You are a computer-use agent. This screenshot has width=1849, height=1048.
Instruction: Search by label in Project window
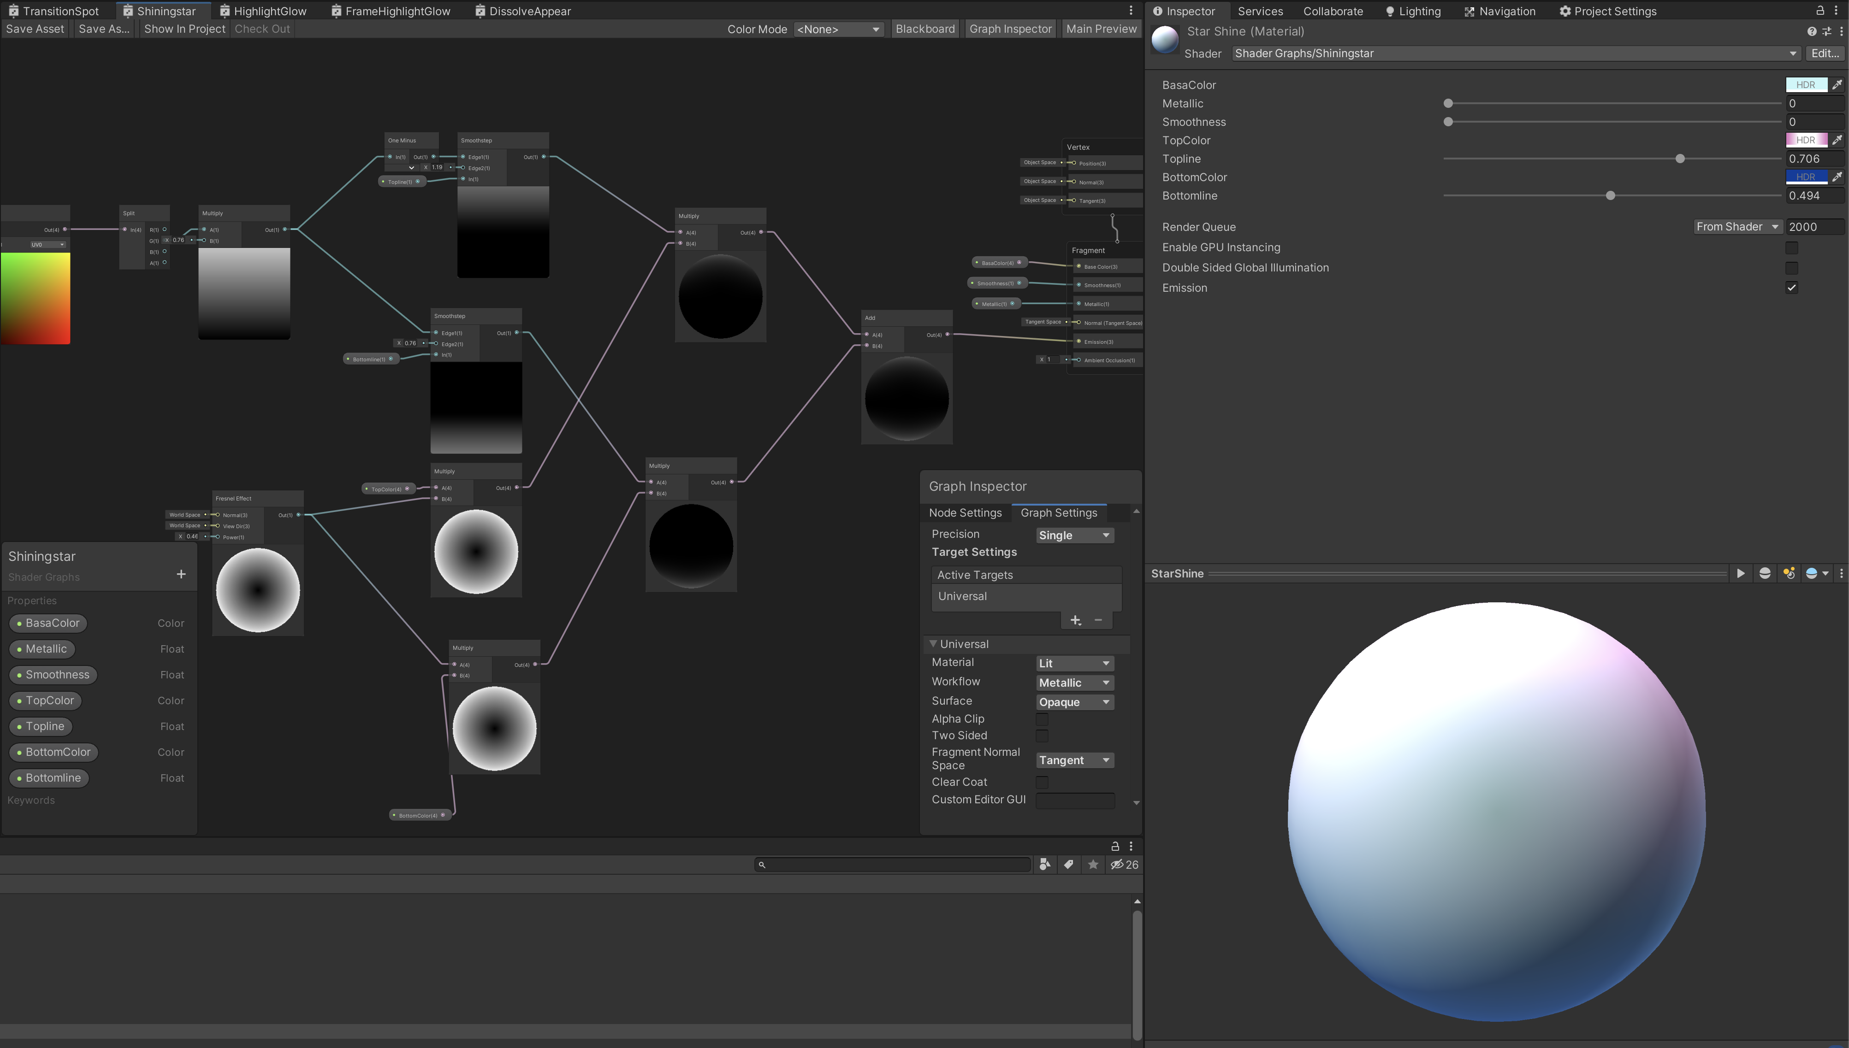click(1068, 865)
